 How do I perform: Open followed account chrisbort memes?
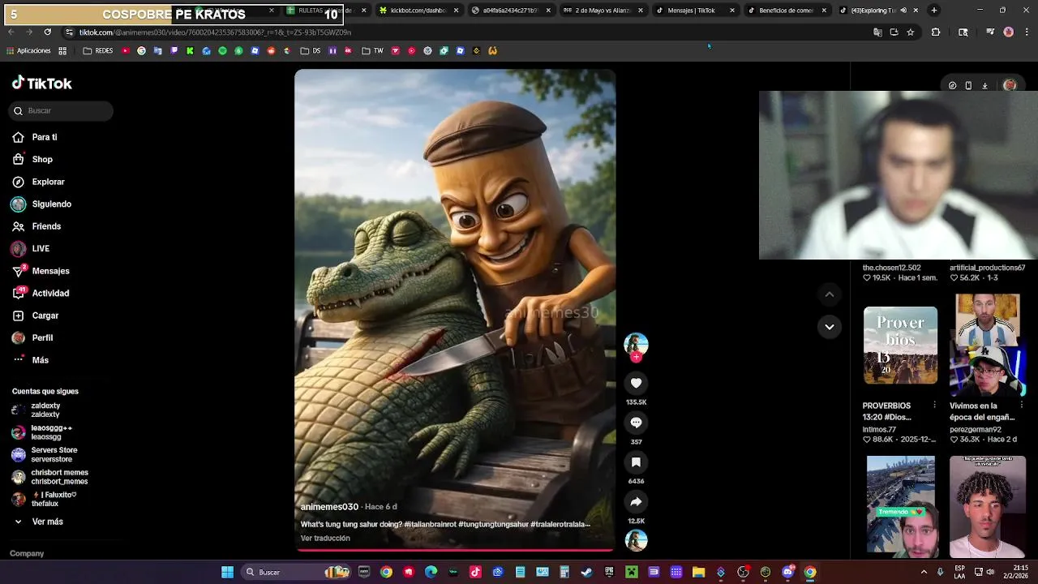(x=49, y=477)
